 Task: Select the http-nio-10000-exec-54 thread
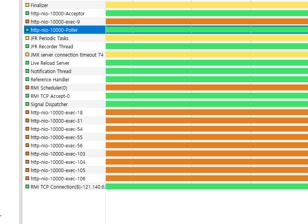pyautogui.click(x=65, y=129)
